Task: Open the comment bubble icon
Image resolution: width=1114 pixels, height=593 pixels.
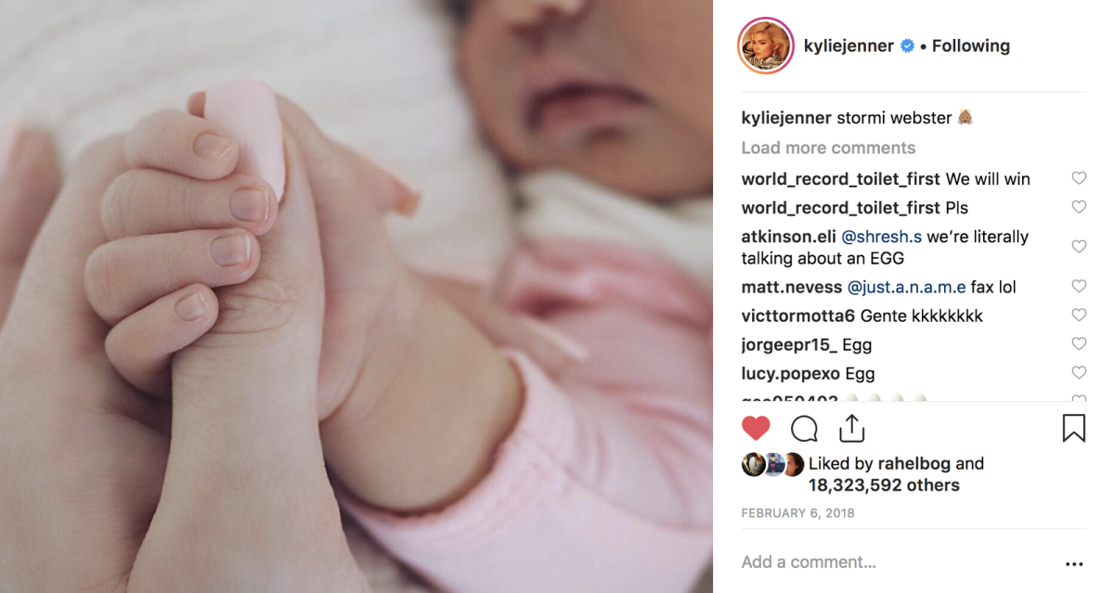Action: (804, 428)
